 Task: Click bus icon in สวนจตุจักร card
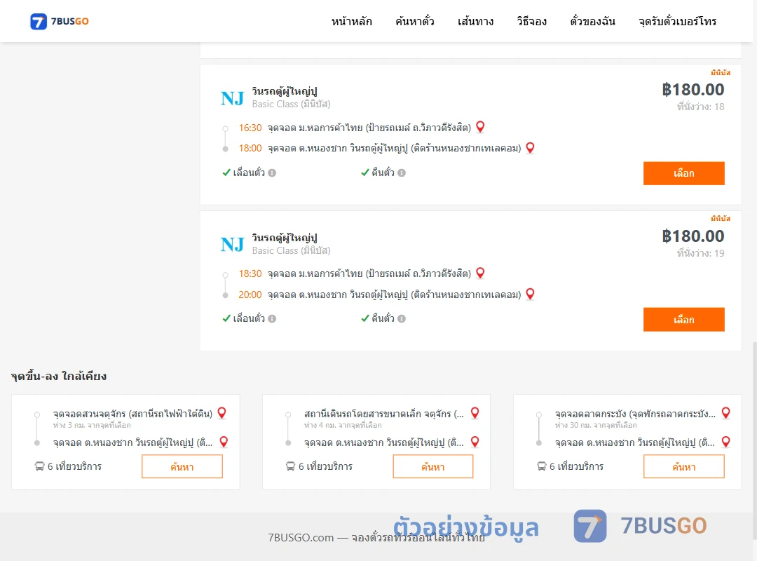point(39,466)
